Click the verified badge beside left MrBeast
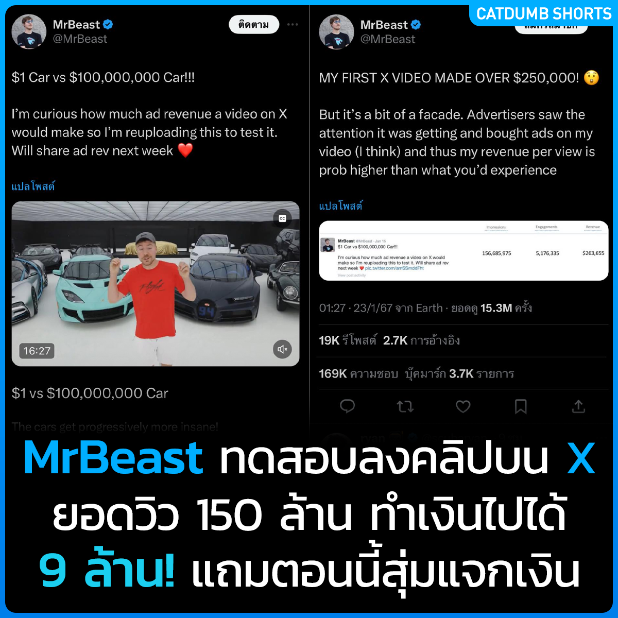Image resolution: width=618 pixels, height=618 pixels. click(x=108, y=24)
